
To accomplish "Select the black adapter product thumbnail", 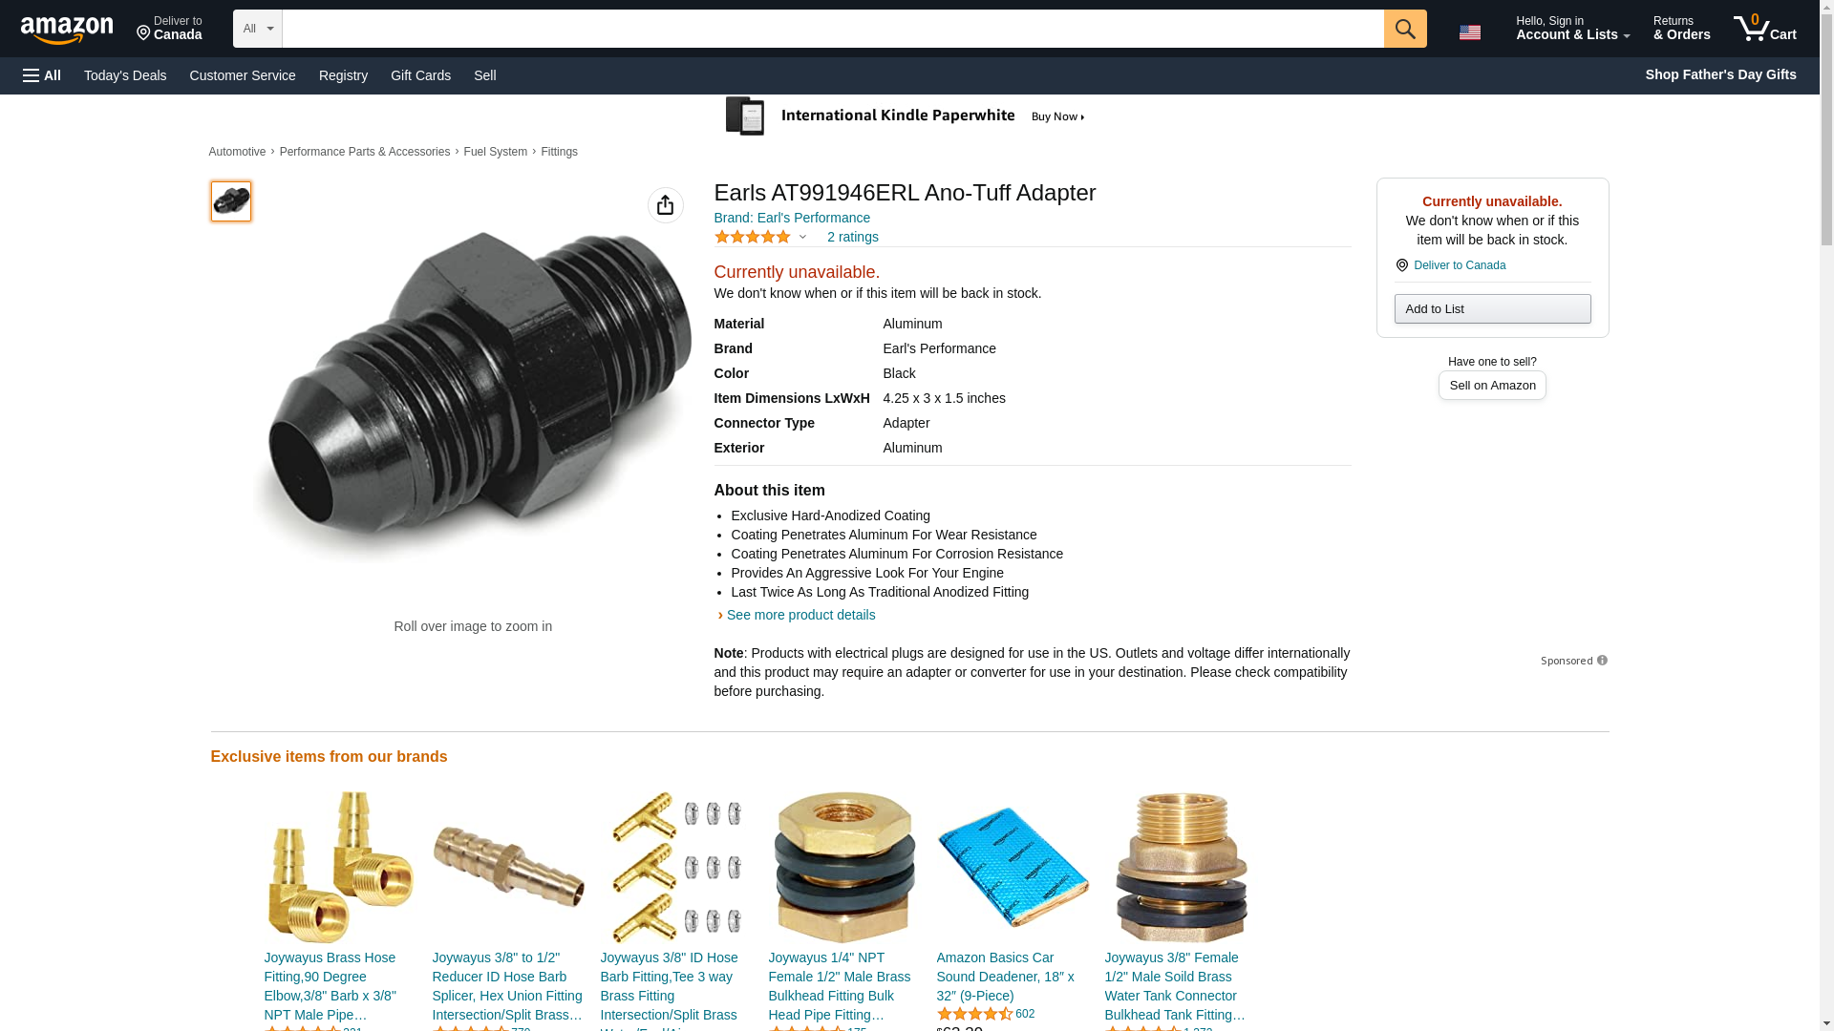I will tap(231, 201).
